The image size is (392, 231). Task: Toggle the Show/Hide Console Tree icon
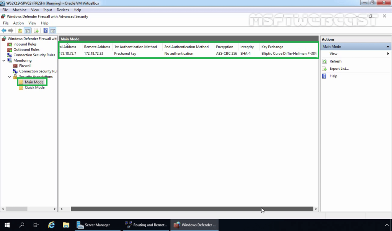pyautogui.click(x=27, y=31)
